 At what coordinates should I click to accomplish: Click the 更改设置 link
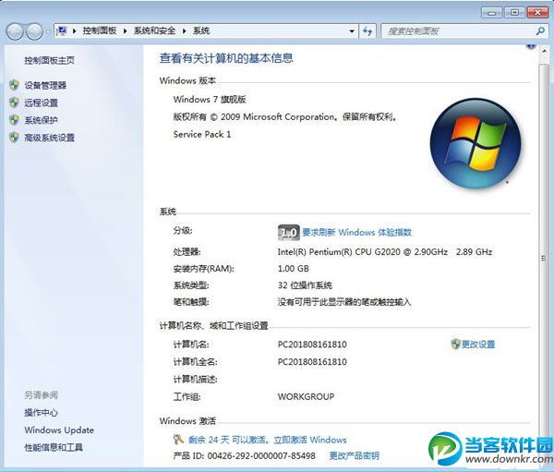pyautogui.click(x=478, y=344)
